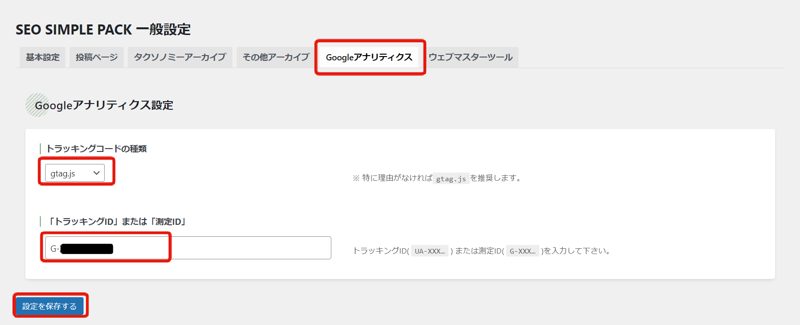Click the トラッキングコードの種類 field label
Viewport: 800px width, 325px height.
(96, 149)
